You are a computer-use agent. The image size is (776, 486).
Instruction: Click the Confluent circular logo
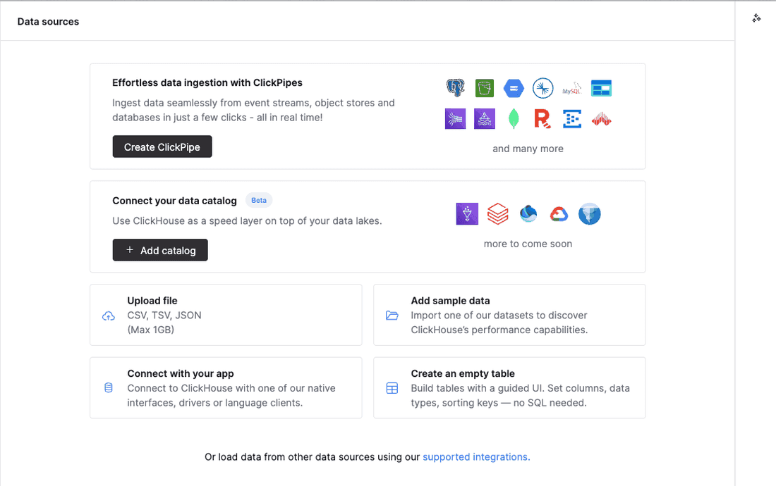pyautogui.click(x=543, y=89)
